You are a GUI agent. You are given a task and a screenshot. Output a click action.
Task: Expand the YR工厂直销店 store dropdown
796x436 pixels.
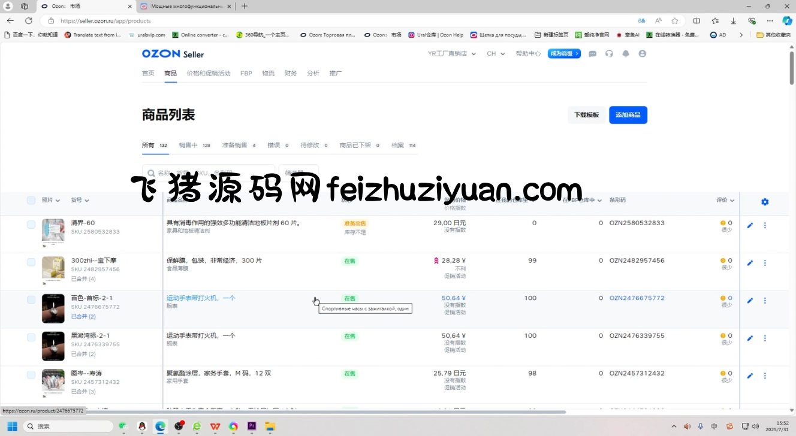click(451, 54)
